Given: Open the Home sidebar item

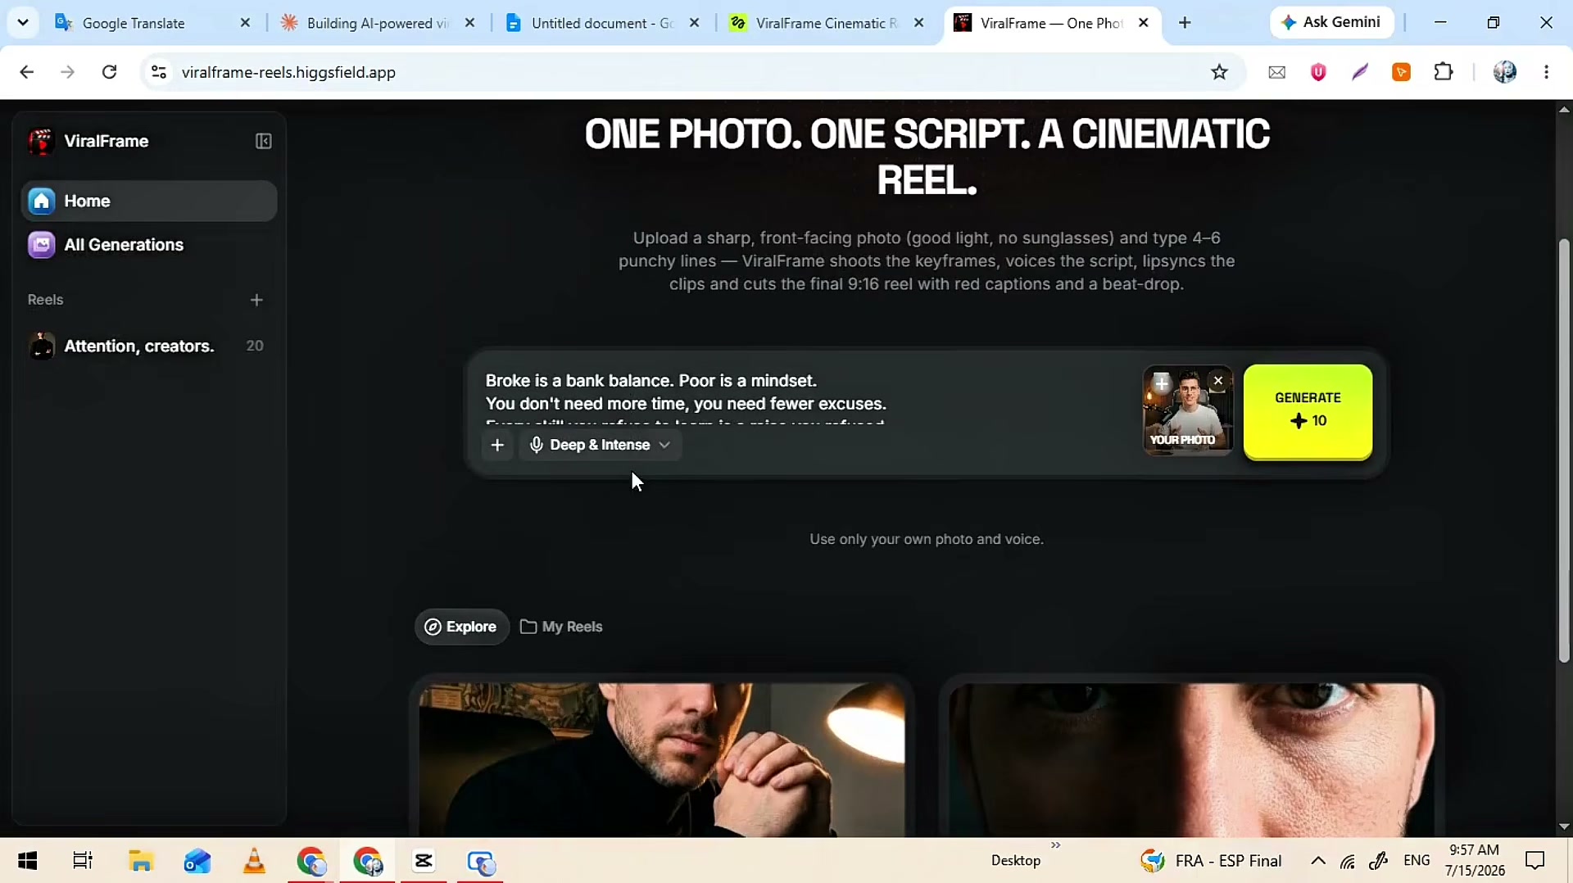Looking at the screenshot, I should (149, 201).
